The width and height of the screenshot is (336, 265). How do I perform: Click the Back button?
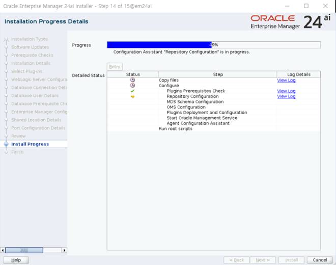[237, 260]
